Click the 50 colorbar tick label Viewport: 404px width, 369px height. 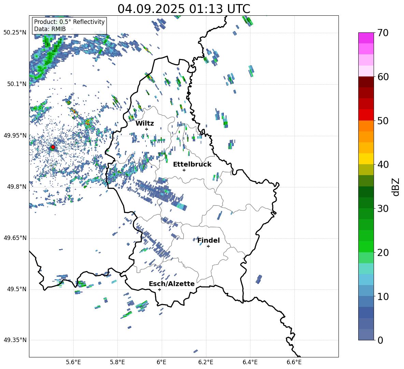[383, 120]
